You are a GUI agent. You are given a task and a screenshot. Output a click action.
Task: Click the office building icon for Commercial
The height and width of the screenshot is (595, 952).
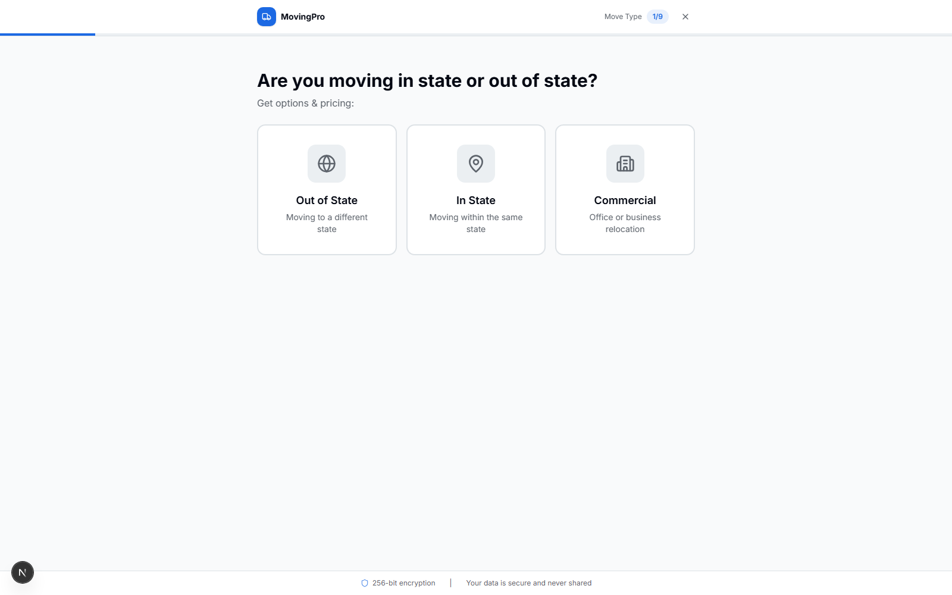(x=625, y=164)
